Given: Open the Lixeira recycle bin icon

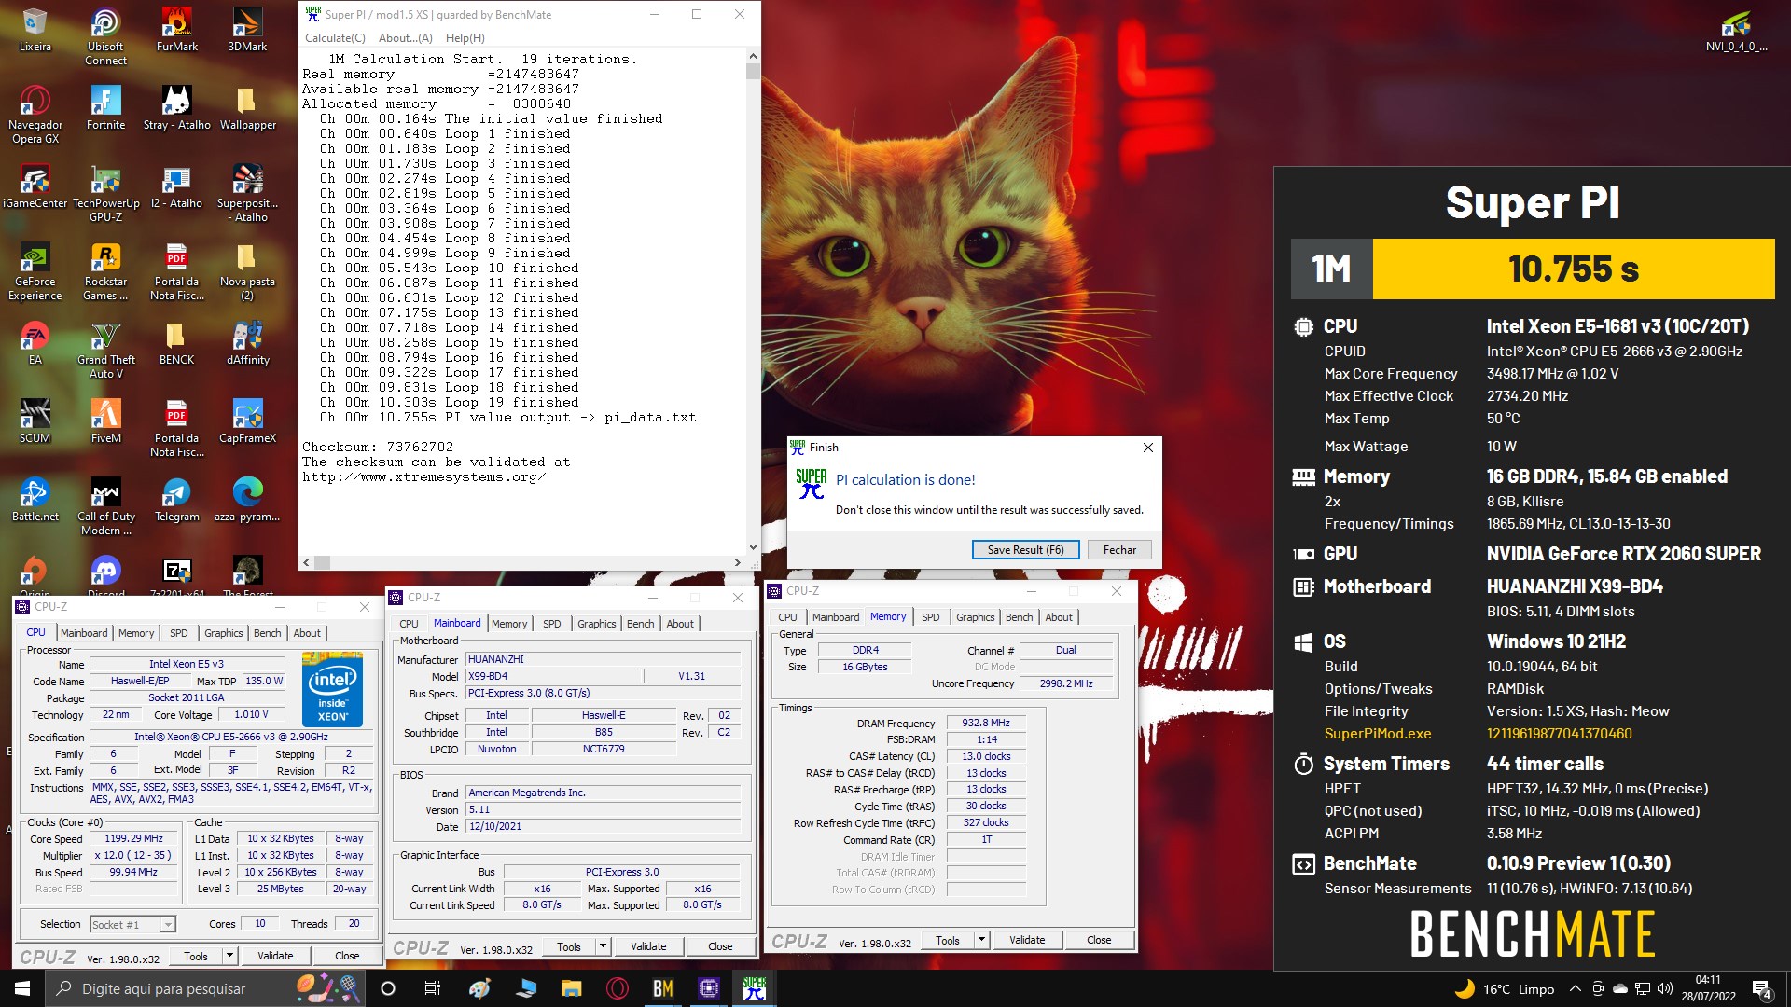Looking at the screenshot, I should 35,30.
